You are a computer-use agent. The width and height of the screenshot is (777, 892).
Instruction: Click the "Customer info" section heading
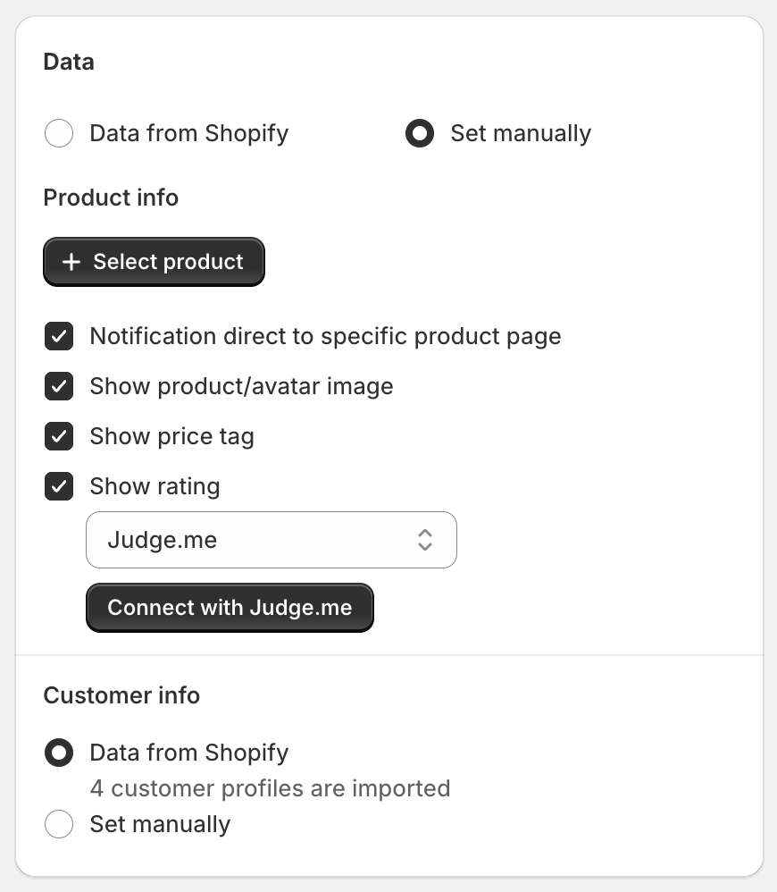point(121,695)
